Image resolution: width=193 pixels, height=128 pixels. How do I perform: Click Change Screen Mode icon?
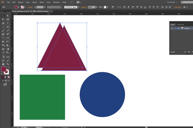coord(5,85)
